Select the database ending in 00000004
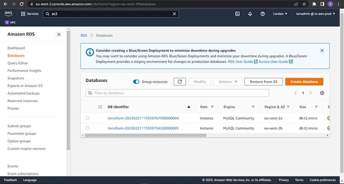This screenshot has height=184, width=344. [87, 118]
